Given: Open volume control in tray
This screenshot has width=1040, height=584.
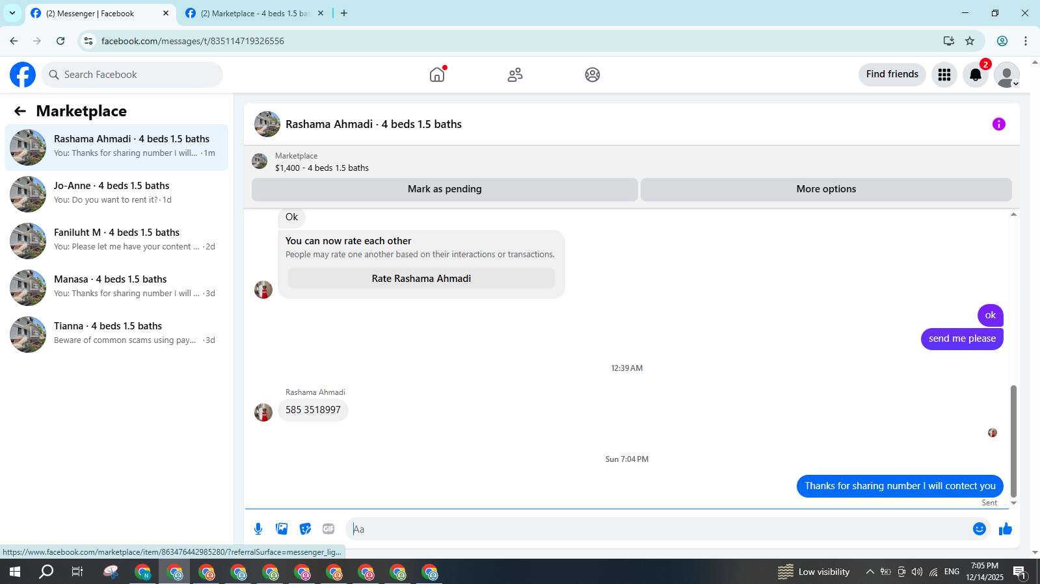Looking at the screenshot, I should click(x=917, y=572).
